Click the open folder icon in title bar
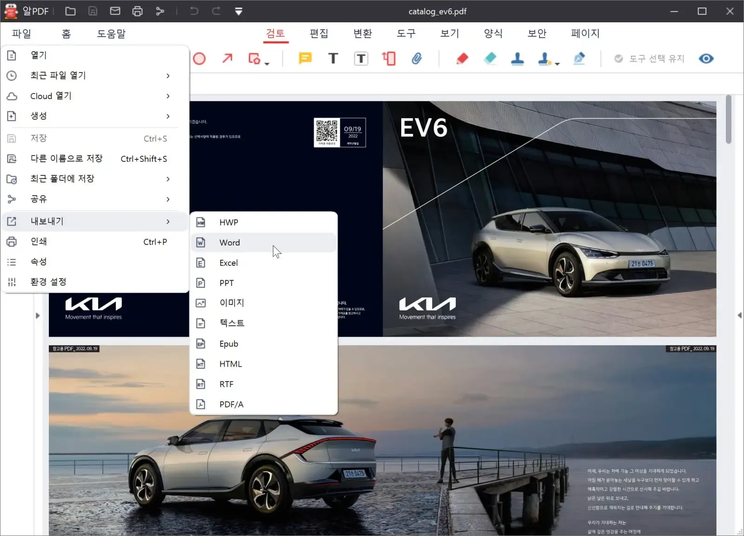Viewport: 744px width, 536px height. (71, 11)
